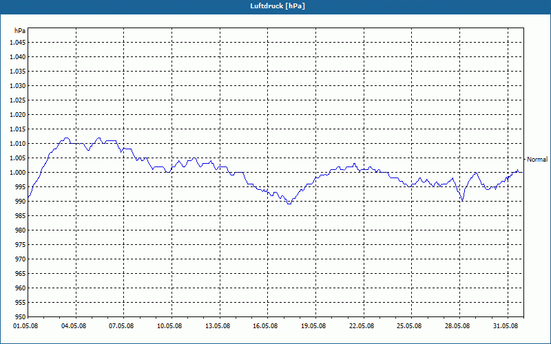551x344 pixels.
Task: Click the 31.05.08 date label
Action: (506, 325)
